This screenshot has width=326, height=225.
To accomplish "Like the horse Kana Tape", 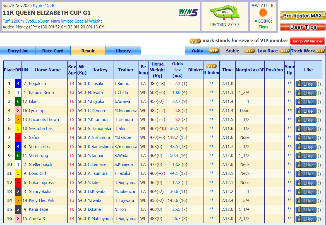I will click(306, 210).
